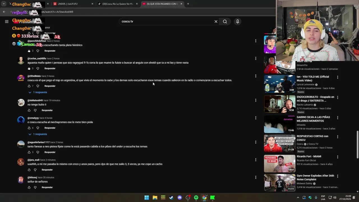Viewport: 359px width, 202px height.
Task: Clear the 'coscu tv' search text
Action: [x=216, y=22]
